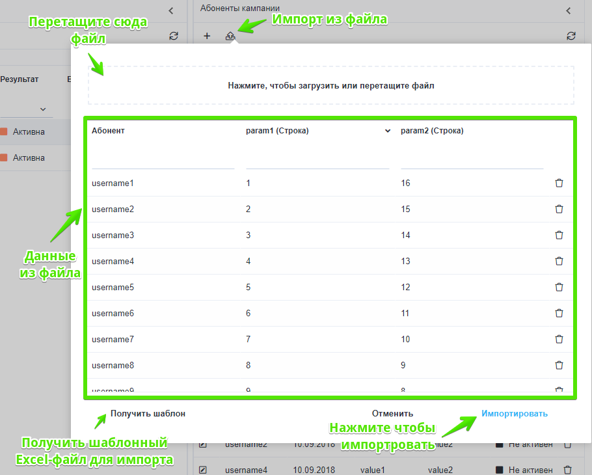The image size is (592, 475).
Task: Refresh the Абоненты кампании panel
Action: click(x=571, y=36)
